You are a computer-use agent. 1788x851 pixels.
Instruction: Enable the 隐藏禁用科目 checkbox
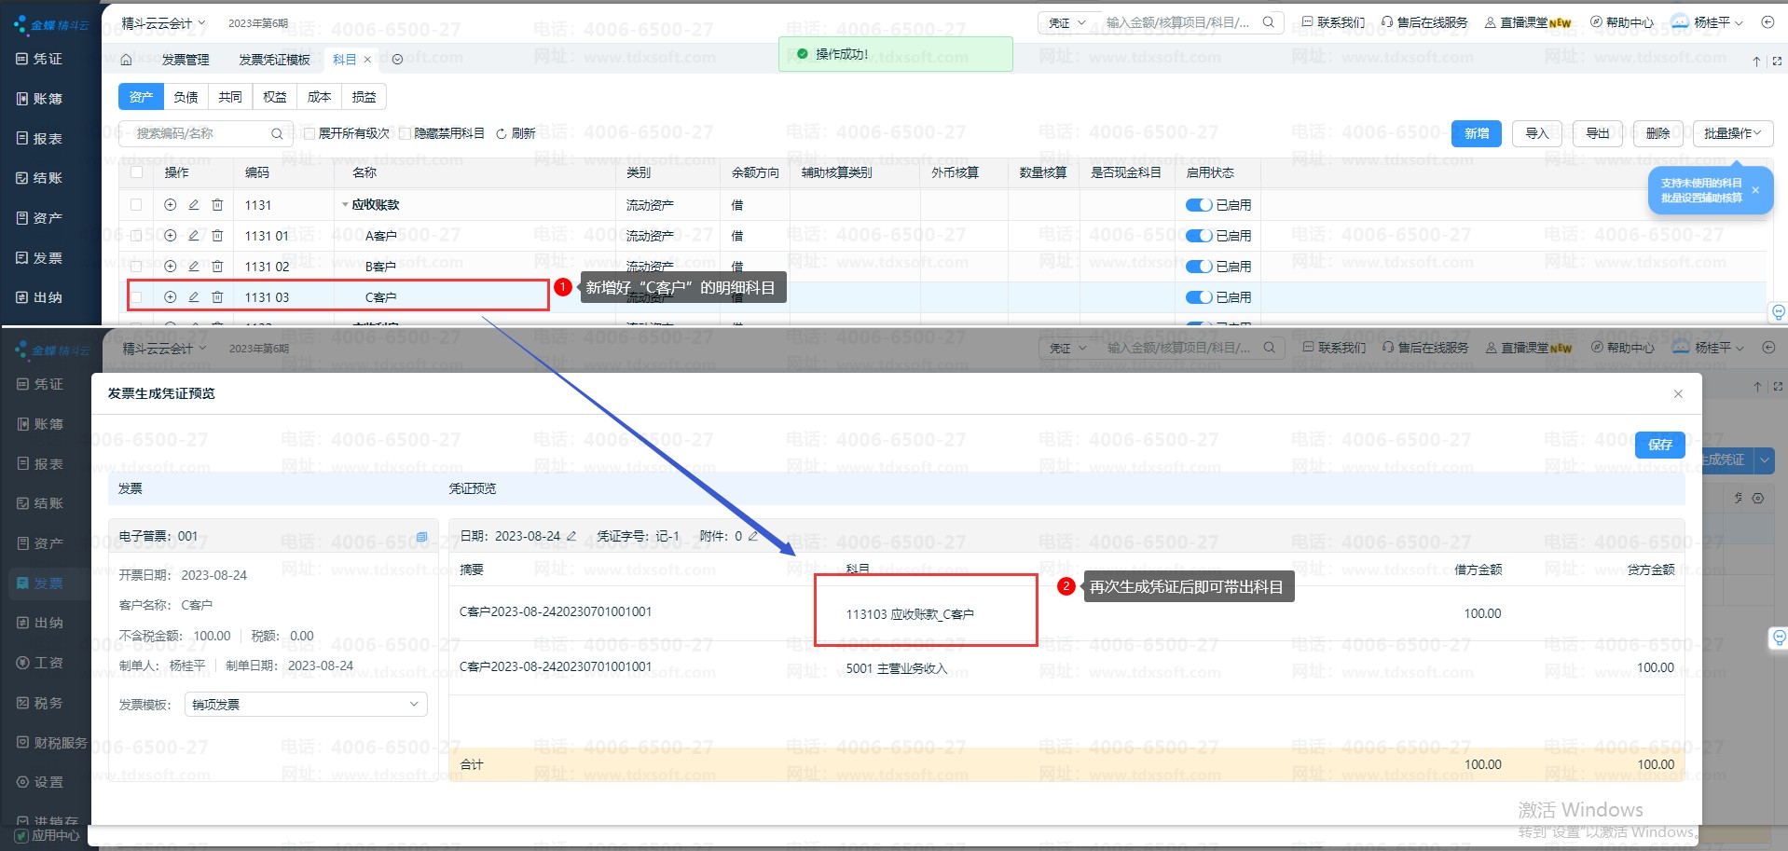406,134
